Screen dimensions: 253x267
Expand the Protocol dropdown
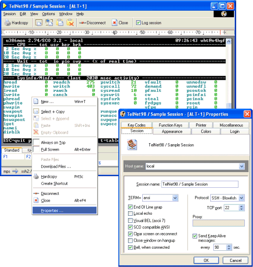click(241, 198)
